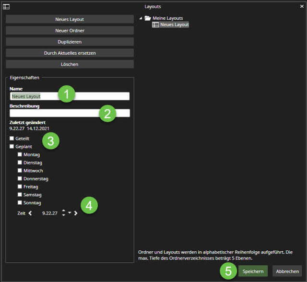Click the Duplizieren button

[70, 42]
